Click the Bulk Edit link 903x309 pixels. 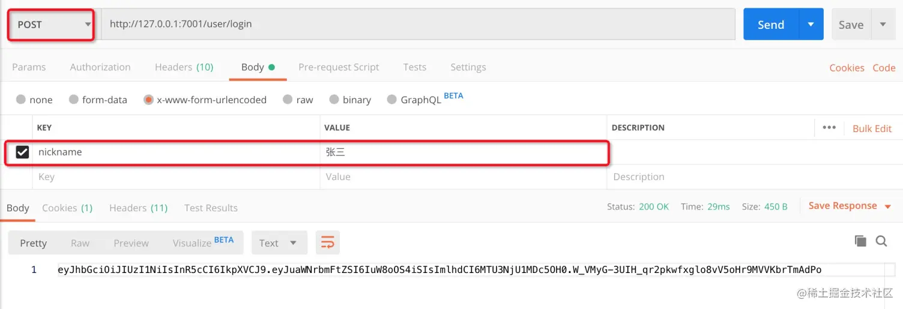(872, 128)
